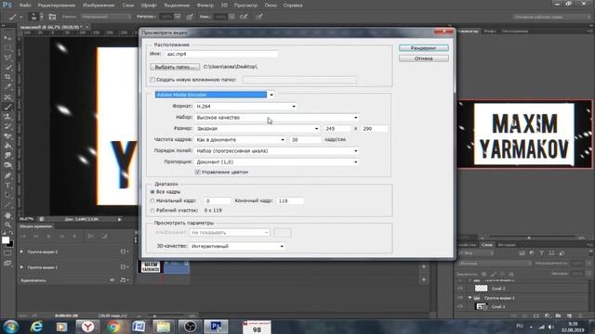The height and width of the screenshot is (334, 595).
Task: Open the 'Редактирование' menu
Action: tap(56, 6)
